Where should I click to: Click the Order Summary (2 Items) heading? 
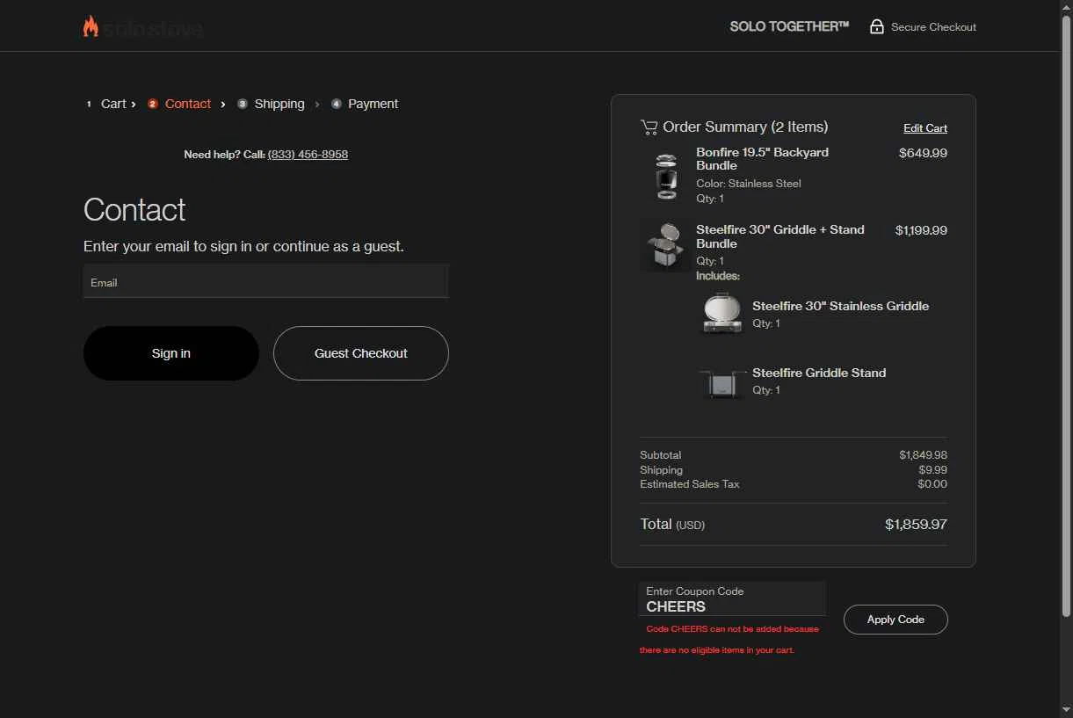pyautogui.click(x=745, y=127)
